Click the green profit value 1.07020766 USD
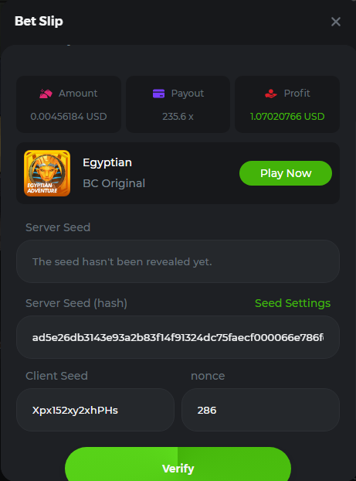The image size is (356, 481). (287, 117)
